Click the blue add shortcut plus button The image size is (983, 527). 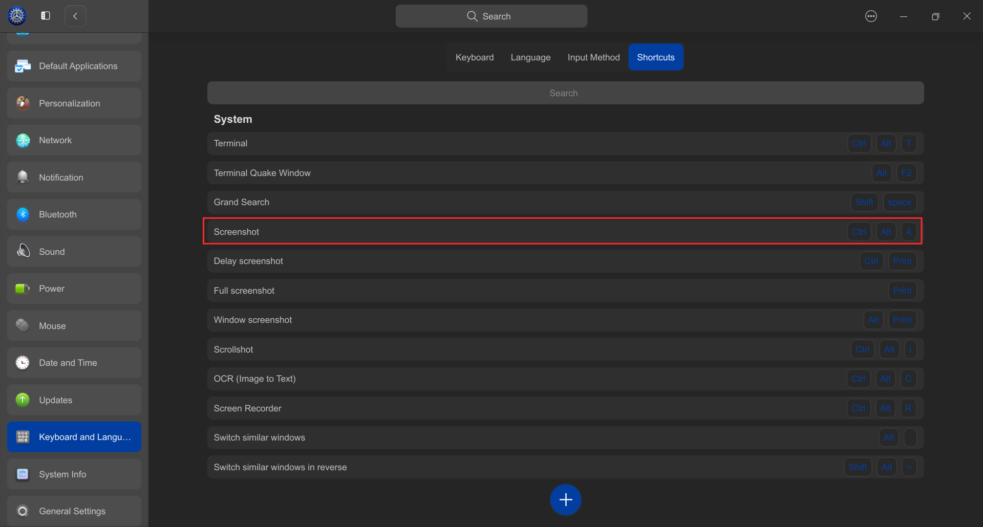point(565,499)
